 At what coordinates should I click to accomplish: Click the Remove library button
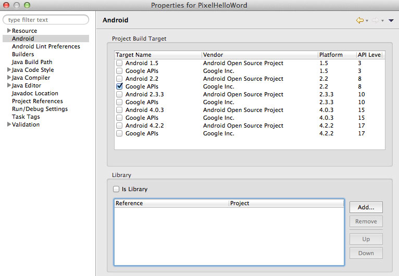tap(366, 221)
